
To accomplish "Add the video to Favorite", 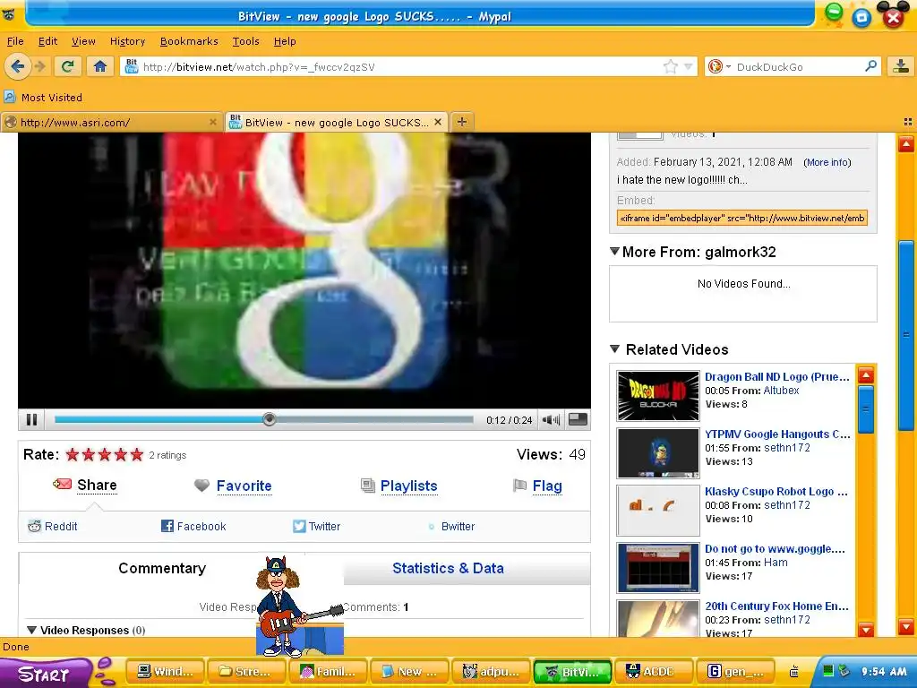I will tap(244, 486).
